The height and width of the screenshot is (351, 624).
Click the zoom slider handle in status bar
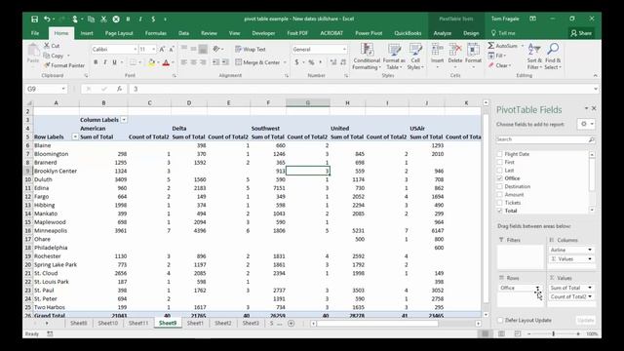[553, 333]
